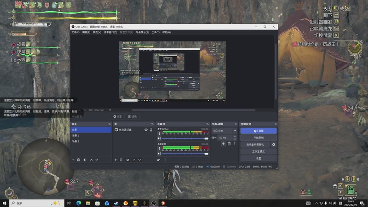The width and height of the screenshot is (368, 207).
Task: Click the OBS preview canvas thumbnail
Action: pyautogui.click(x=172, y=71)
